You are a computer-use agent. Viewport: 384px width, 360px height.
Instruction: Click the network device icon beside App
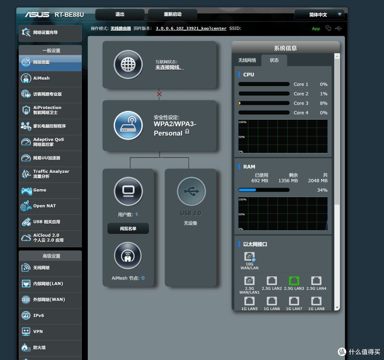pos(328,28)
